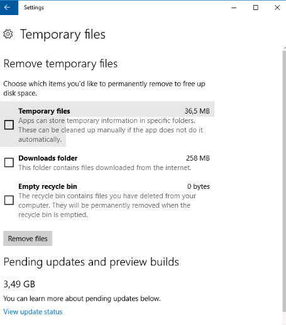Click the 36,5 MB size value
The height and width of the screenshot is (325, 286).
point(197,111)
